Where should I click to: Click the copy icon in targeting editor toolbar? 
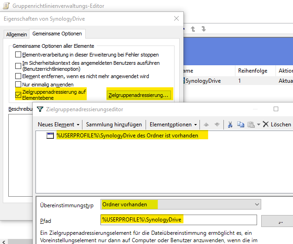tap(240, 125)
